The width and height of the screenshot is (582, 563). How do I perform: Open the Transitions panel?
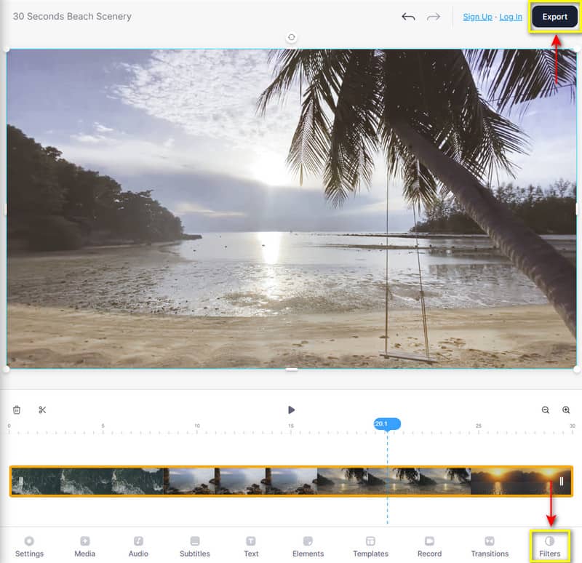tap(489, 547)
